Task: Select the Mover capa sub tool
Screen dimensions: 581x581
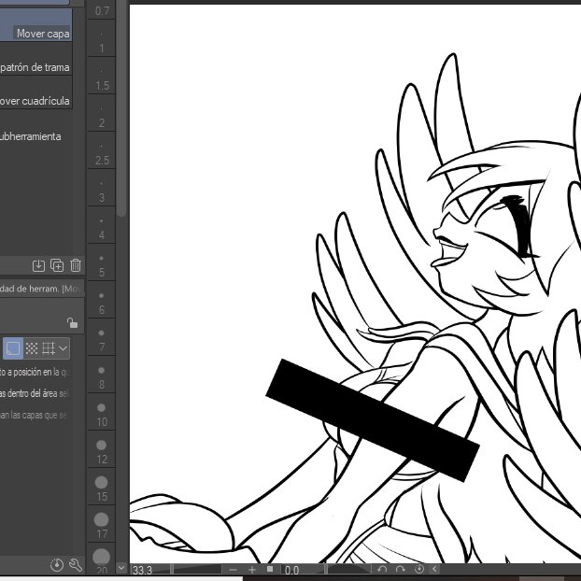Action: coord(35,24)
